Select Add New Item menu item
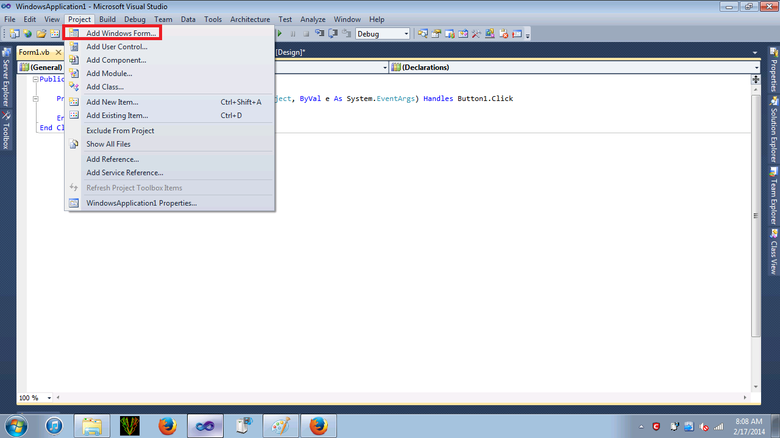780x438 pixels. (x=170, y=102)
